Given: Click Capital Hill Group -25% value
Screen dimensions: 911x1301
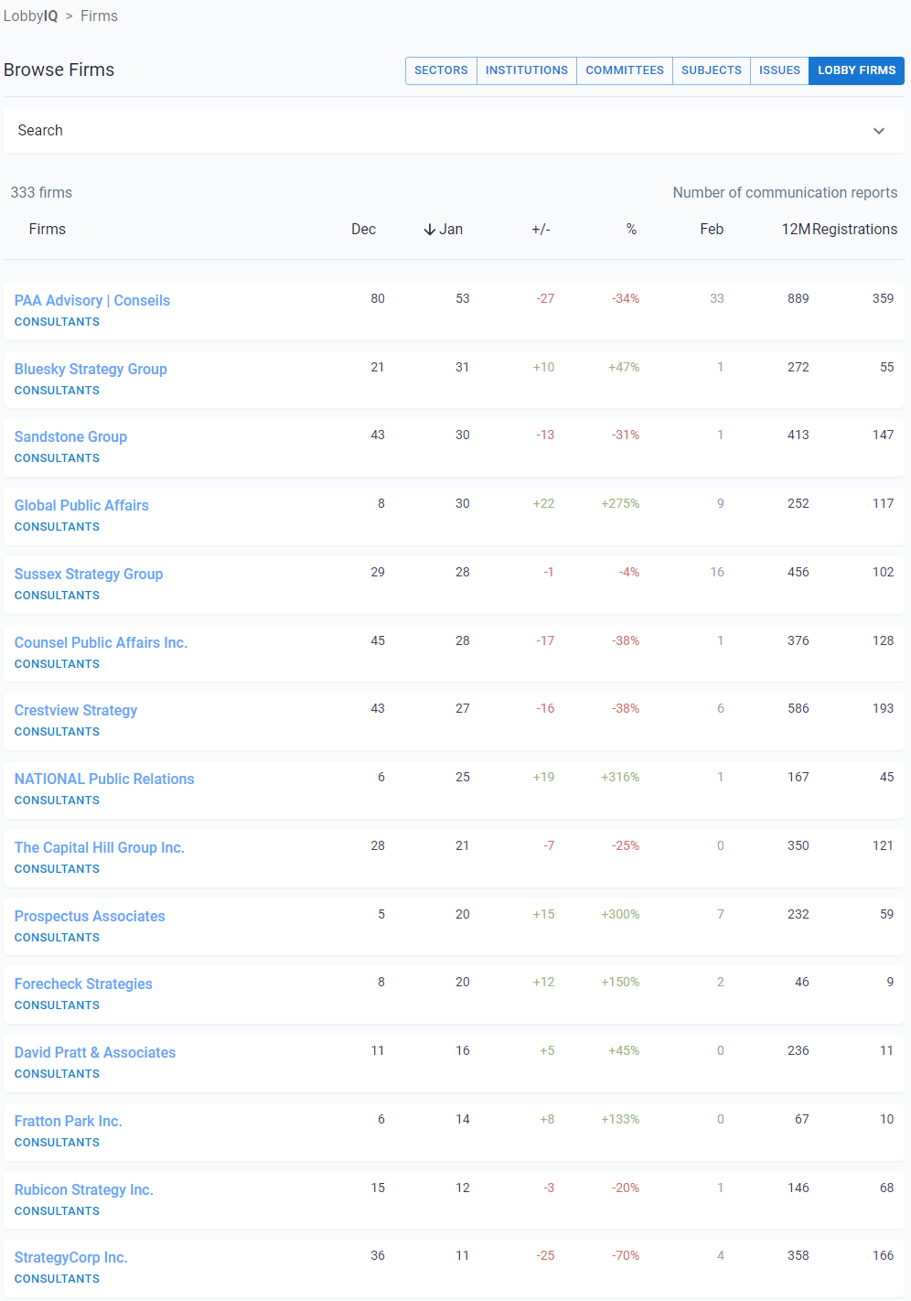Looking at the screenshot, I should pos(626,845).
